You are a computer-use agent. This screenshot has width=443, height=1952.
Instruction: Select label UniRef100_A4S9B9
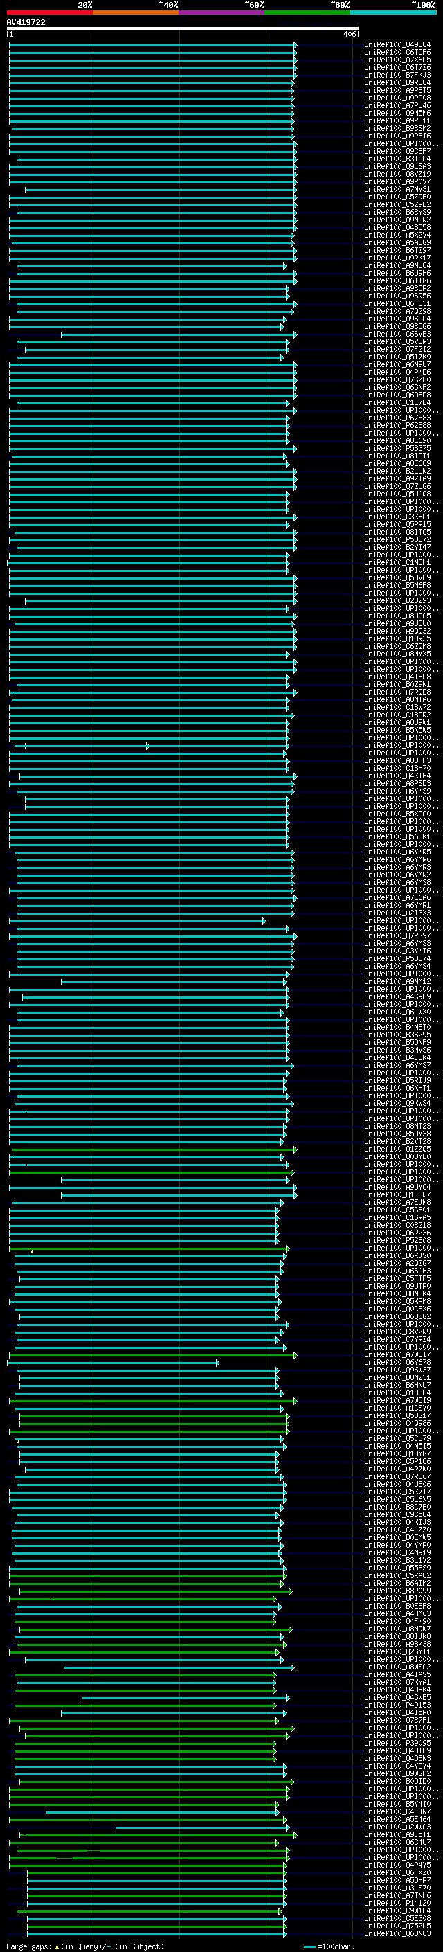click(x=397, y=996)
